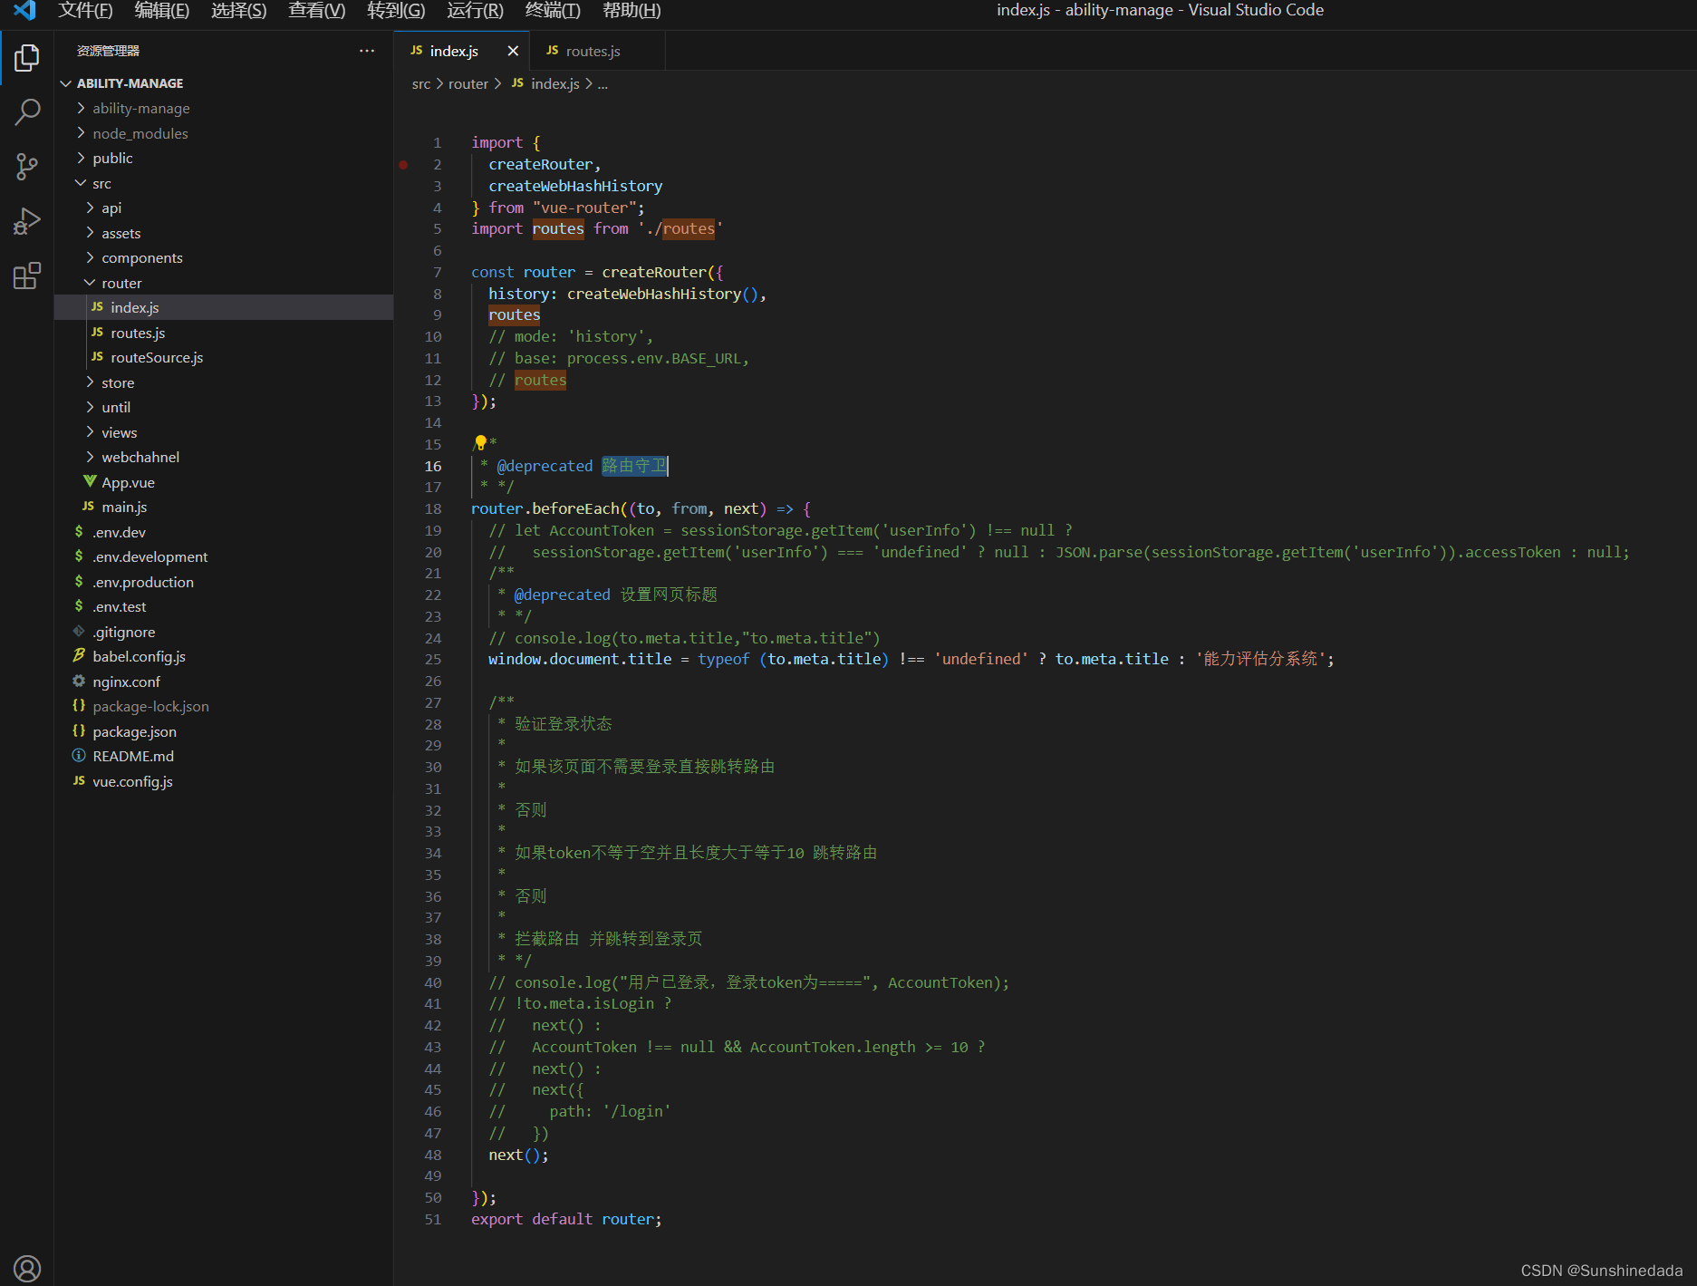Click the router breadcrumb segment
This screenshot has height=1286, width=1697.
(468, 83)
